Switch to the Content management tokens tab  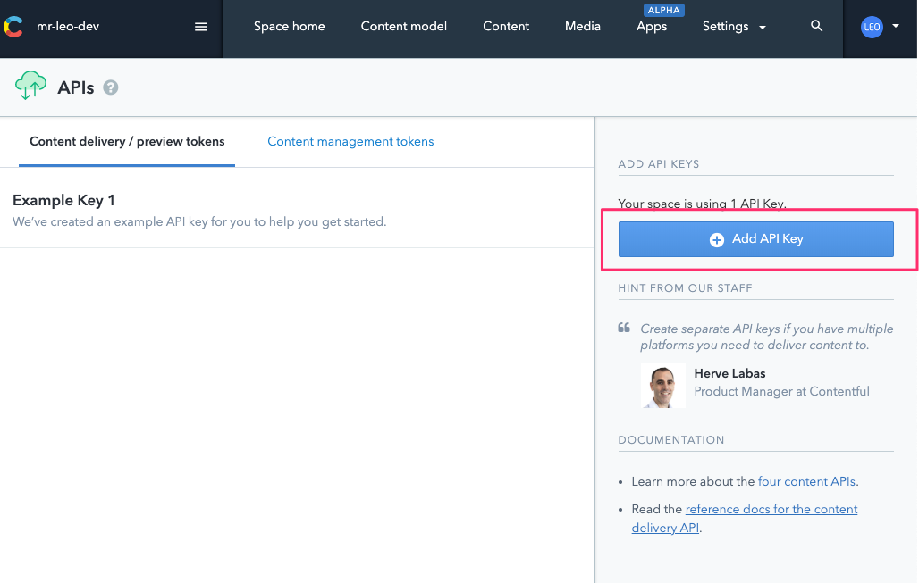click(x=350, y=141)
